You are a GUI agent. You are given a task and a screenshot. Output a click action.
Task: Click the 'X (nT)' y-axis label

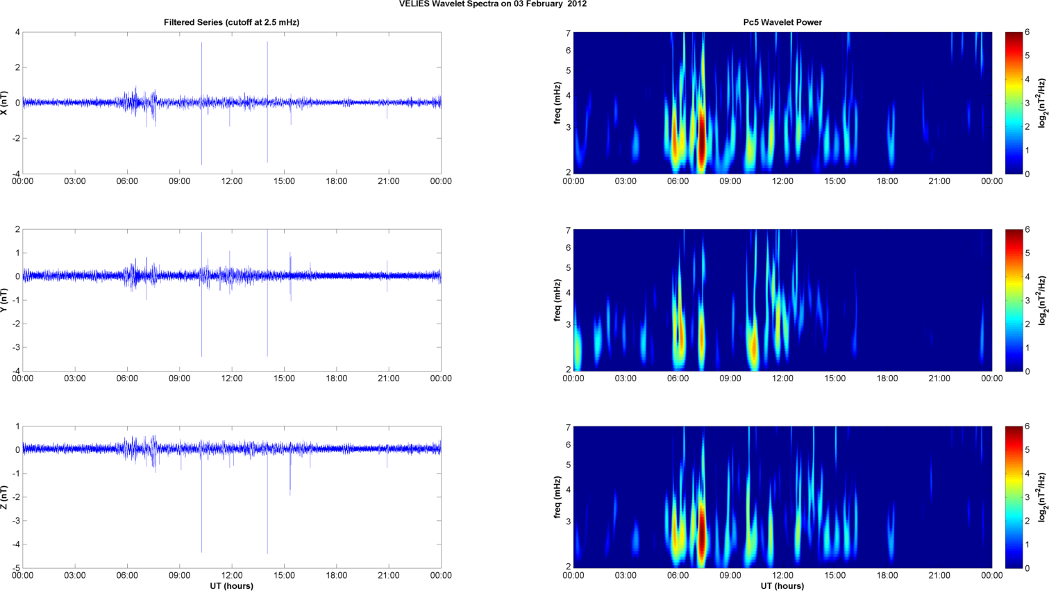(x=5, y=103)
